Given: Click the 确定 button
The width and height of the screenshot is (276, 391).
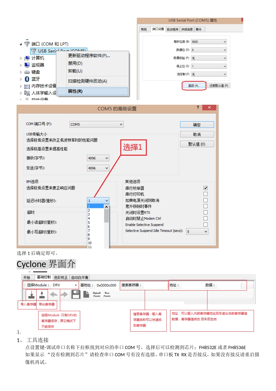Looking at the screenshot, I should coord(197,125).
